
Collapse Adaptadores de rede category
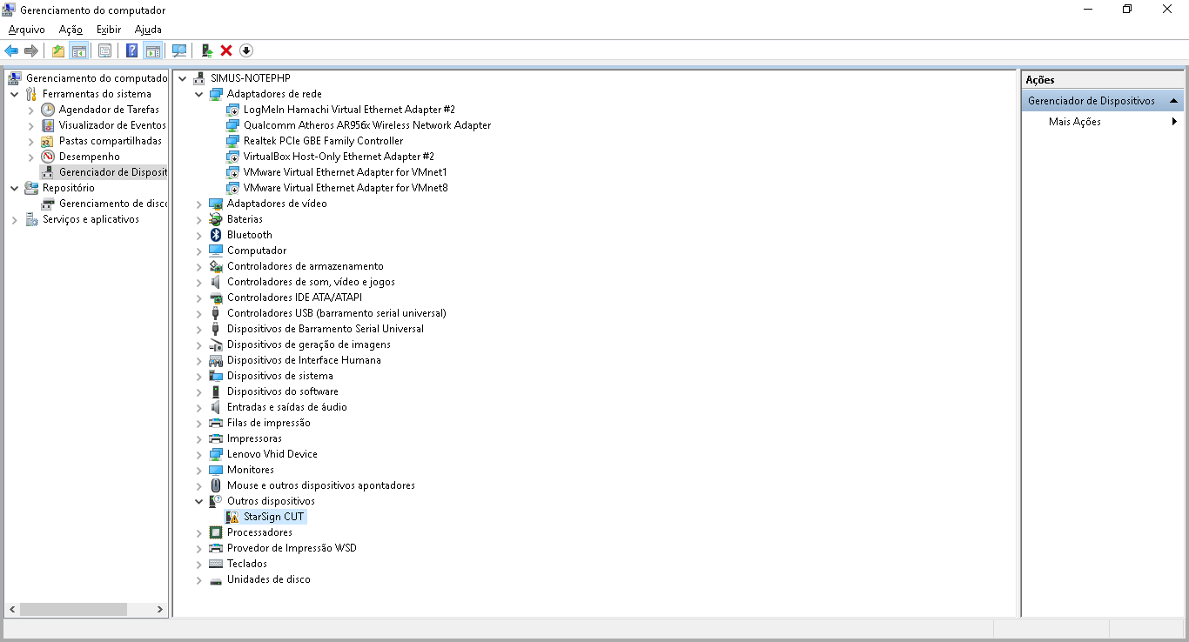tap(199, 94)
